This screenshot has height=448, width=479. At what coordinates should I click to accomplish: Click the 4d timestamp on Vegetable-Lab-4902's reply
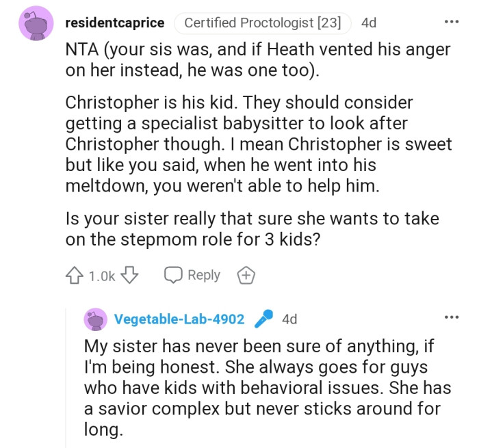(289, 319)
